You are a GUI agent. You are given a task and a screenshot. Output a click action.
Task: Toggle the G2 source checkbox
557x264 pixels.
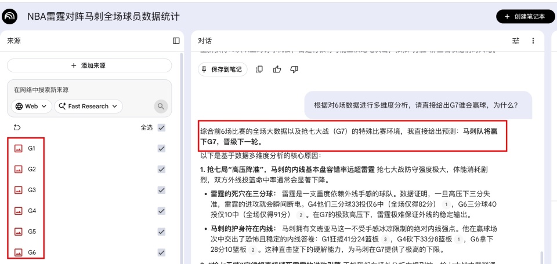point(162,170)
